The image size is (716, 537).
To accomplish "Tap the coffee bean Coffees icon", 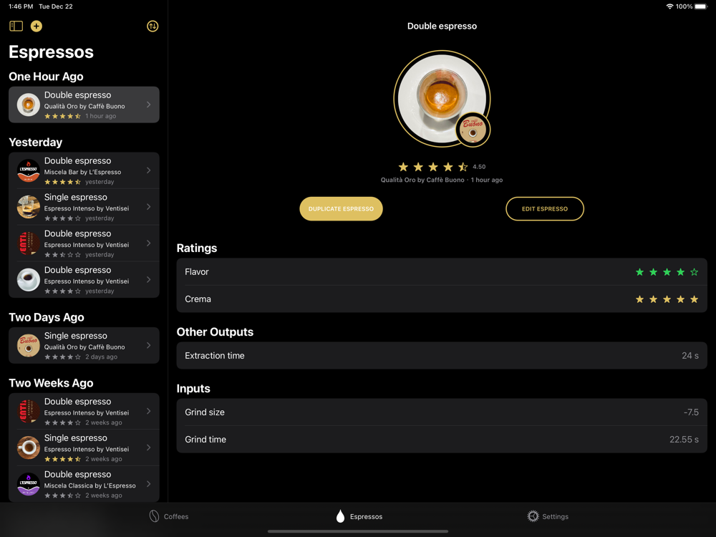I will coord(155,516).
